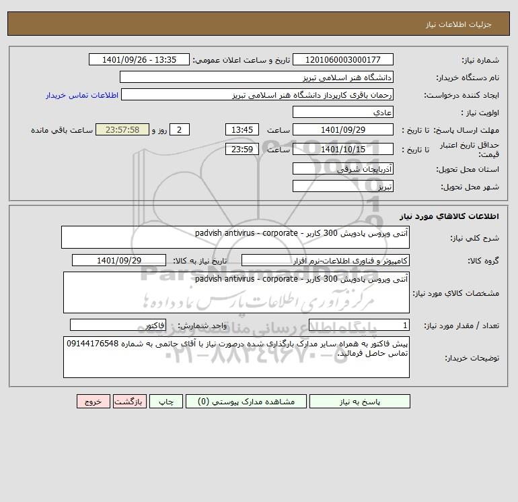Image resolution: width=518 pixels, height=502 pixels.
Task: Click the delivery province field 'آذربایجان شرقی'
Action: tap(343, 168)
